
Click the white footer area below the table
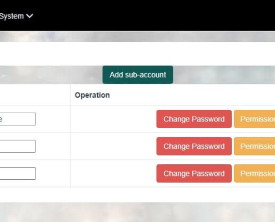(137, 195)
